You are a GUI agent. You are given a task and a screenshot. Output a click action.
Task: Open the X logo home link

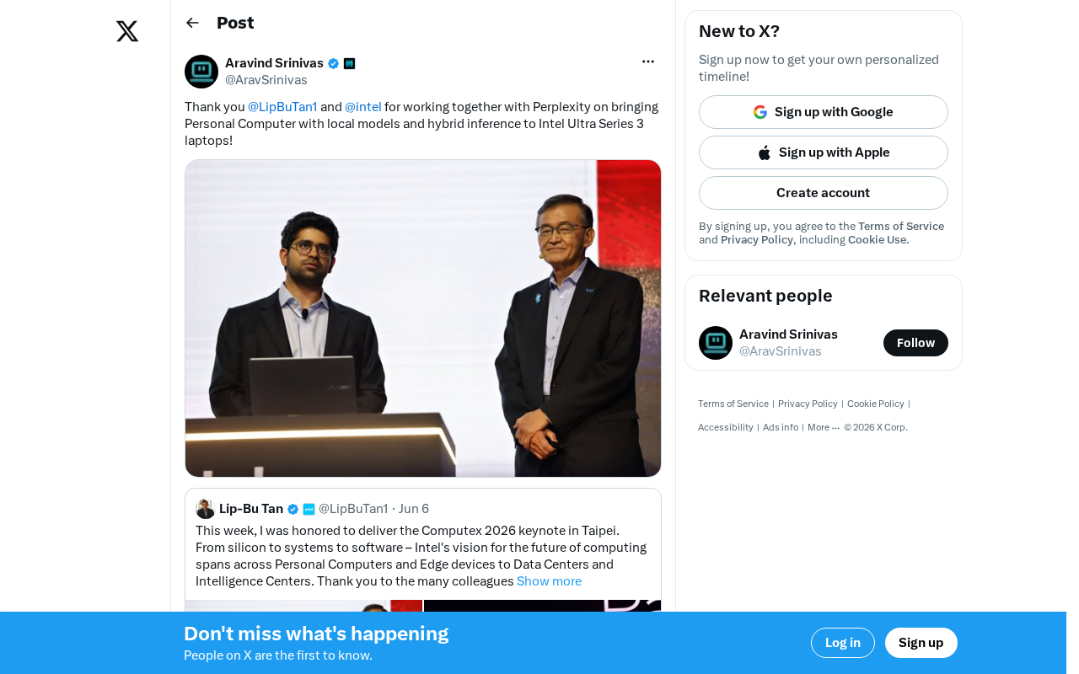[x=127, y=31]
